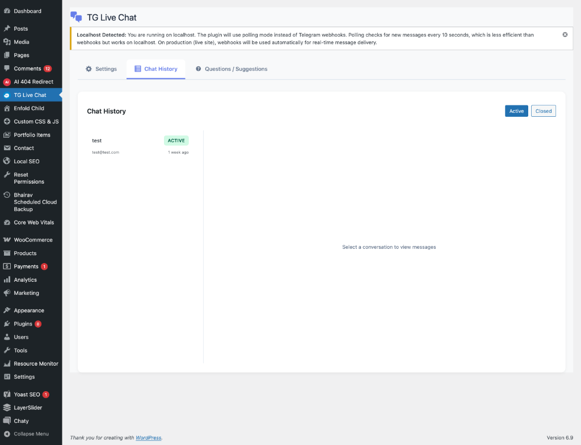Screen dimensions: 581x445
Task: Click the LayerSlider stack icon
Action: tap(7, 408)
